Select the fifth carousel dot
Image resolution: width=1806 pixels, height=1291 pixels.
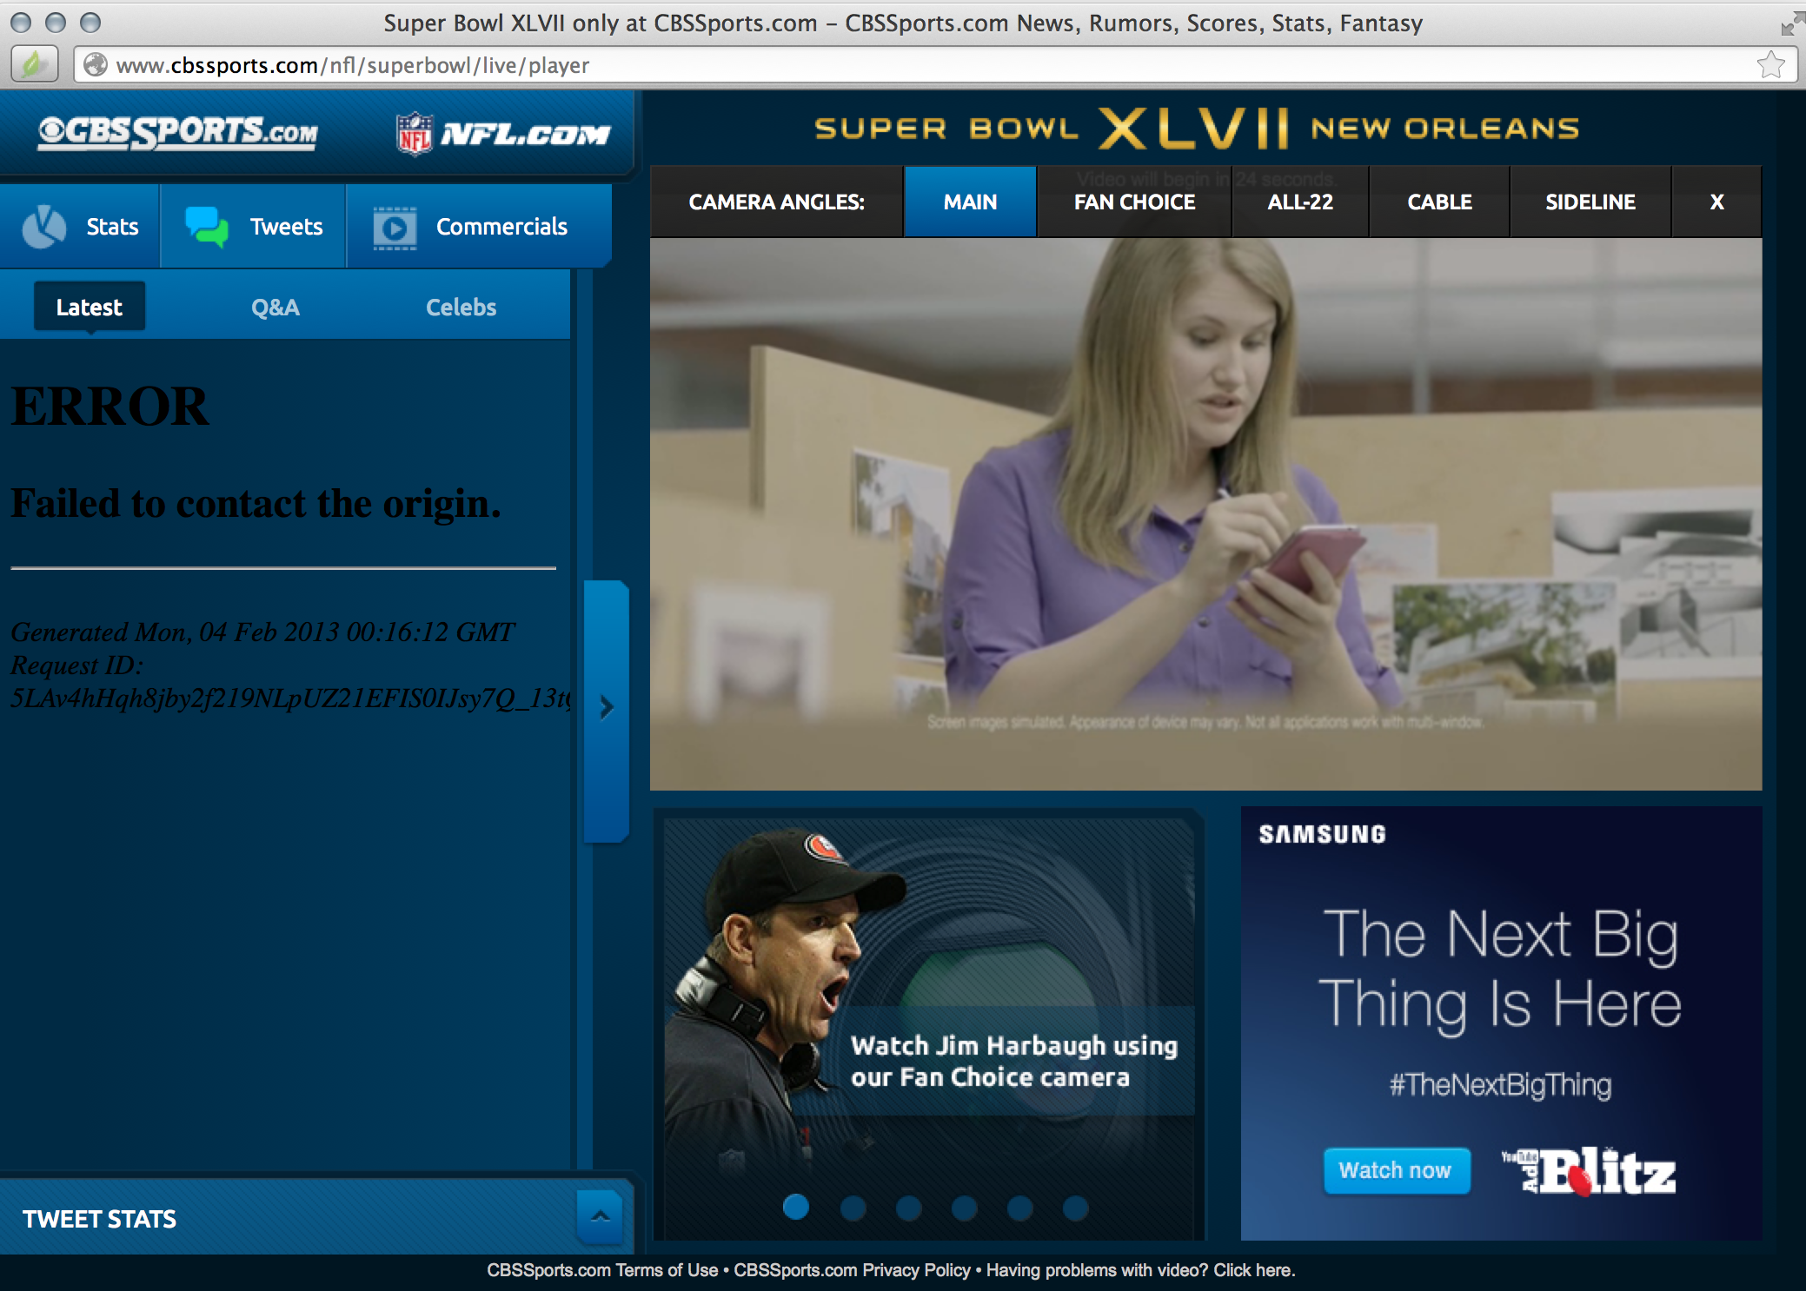[x=1019, y=1208]
